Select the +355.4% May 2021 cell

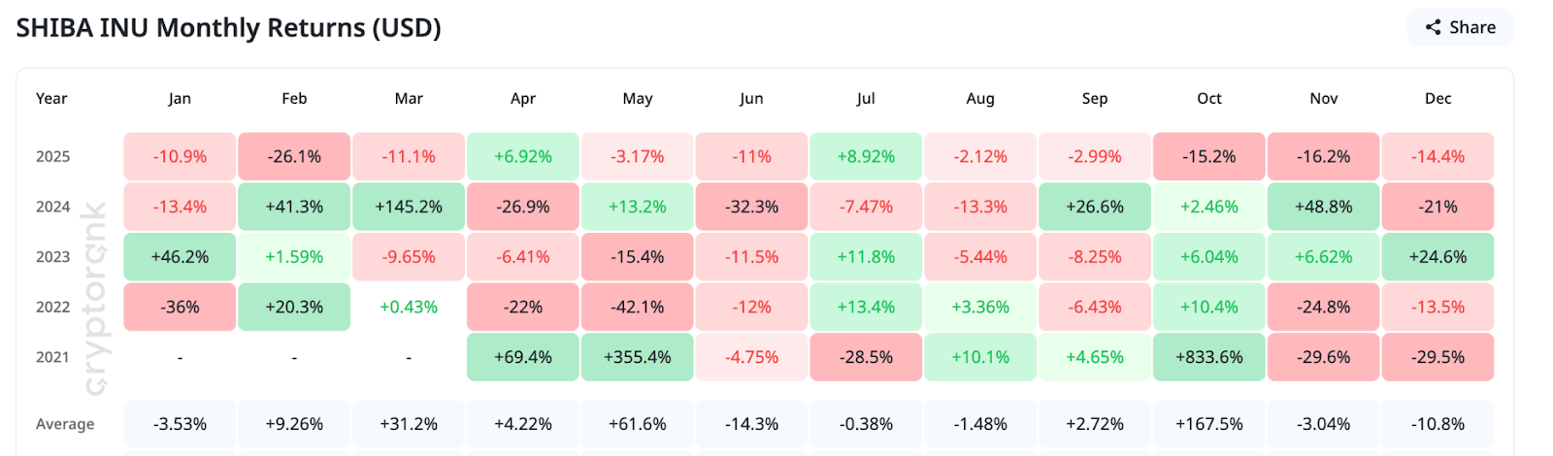[x=637, y=357]
